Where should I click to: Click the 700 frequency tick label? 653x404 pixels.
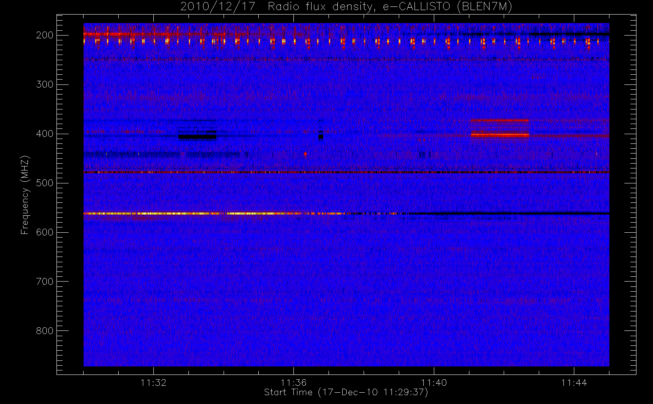point(45,282)
